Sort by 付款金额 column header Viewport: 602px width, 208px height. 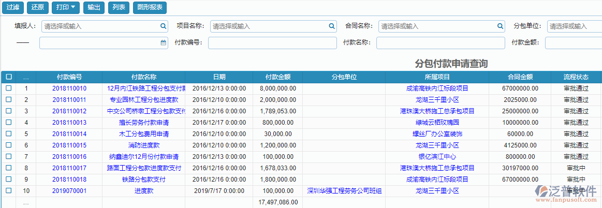pyautogui.click(x=277, y=77)
